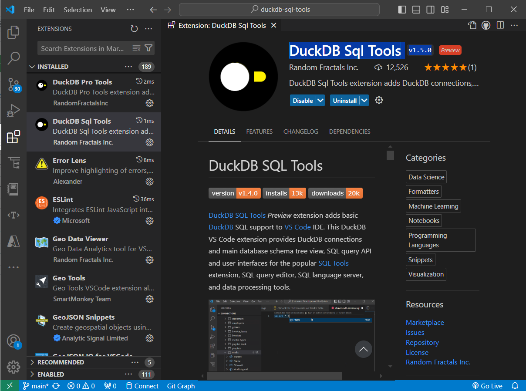Open the View menu
526x391 pixels.
click(108, 10)
